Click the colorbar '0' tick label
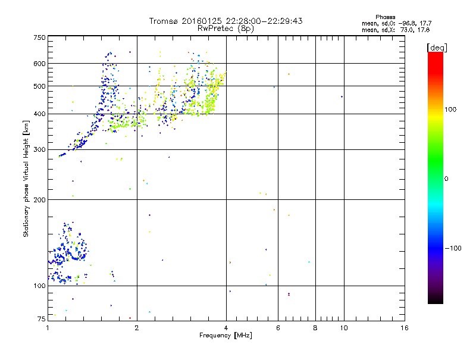This screenshot has width=476, height=357. (446, 178)
